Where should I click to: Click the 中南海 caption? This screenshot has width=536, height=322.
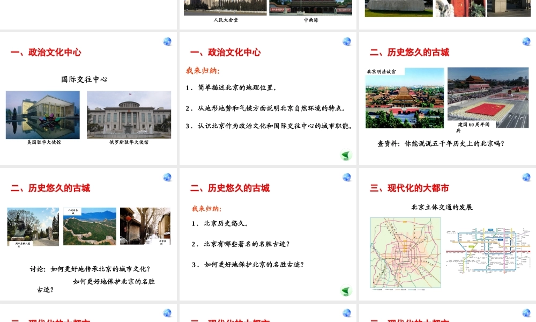[x=311, y=20]
